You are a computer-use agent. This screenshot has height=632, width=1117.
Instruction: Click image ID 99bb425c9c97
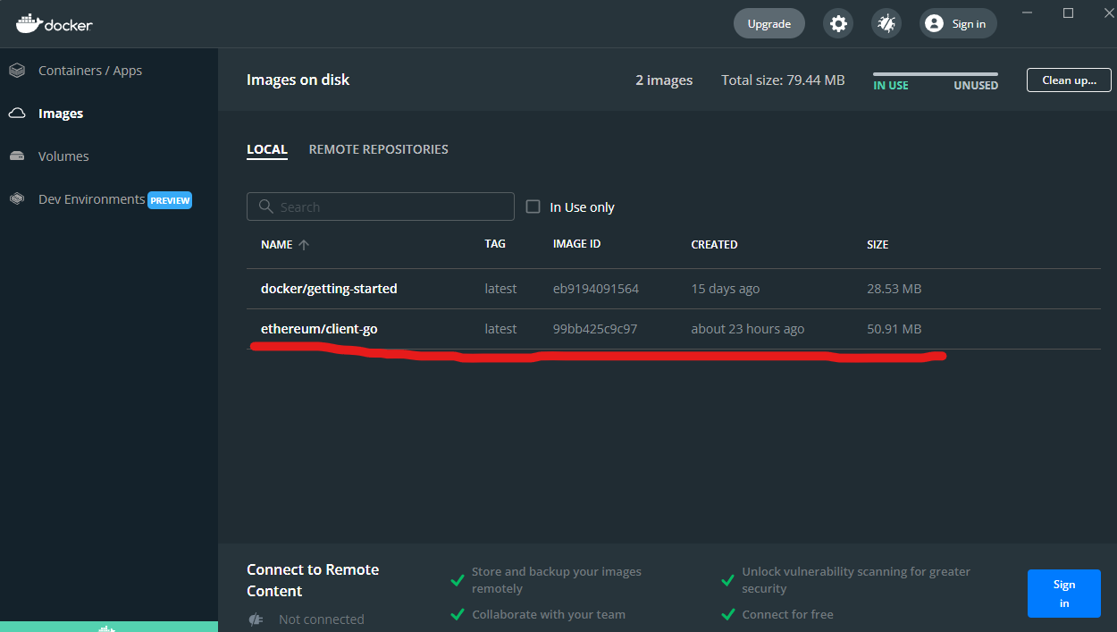click(595, 329)
